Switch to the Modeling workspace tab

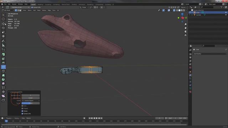pos(40,5)
